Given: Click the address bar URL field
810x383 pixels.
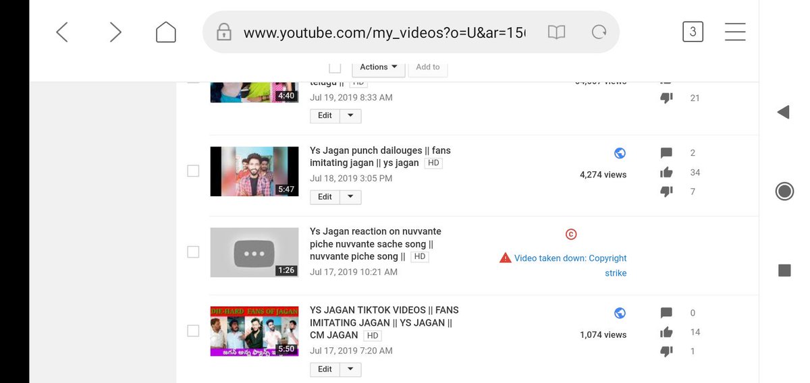Looking at the screenshot, I should [x=384, y=32].
